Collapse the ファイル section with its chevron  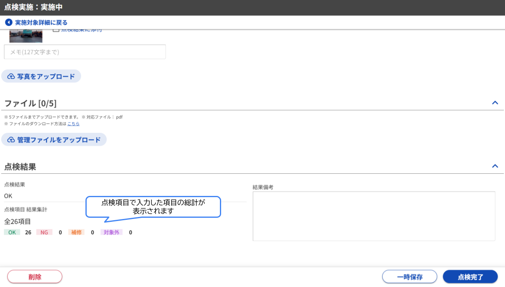[x=495, y=102]
